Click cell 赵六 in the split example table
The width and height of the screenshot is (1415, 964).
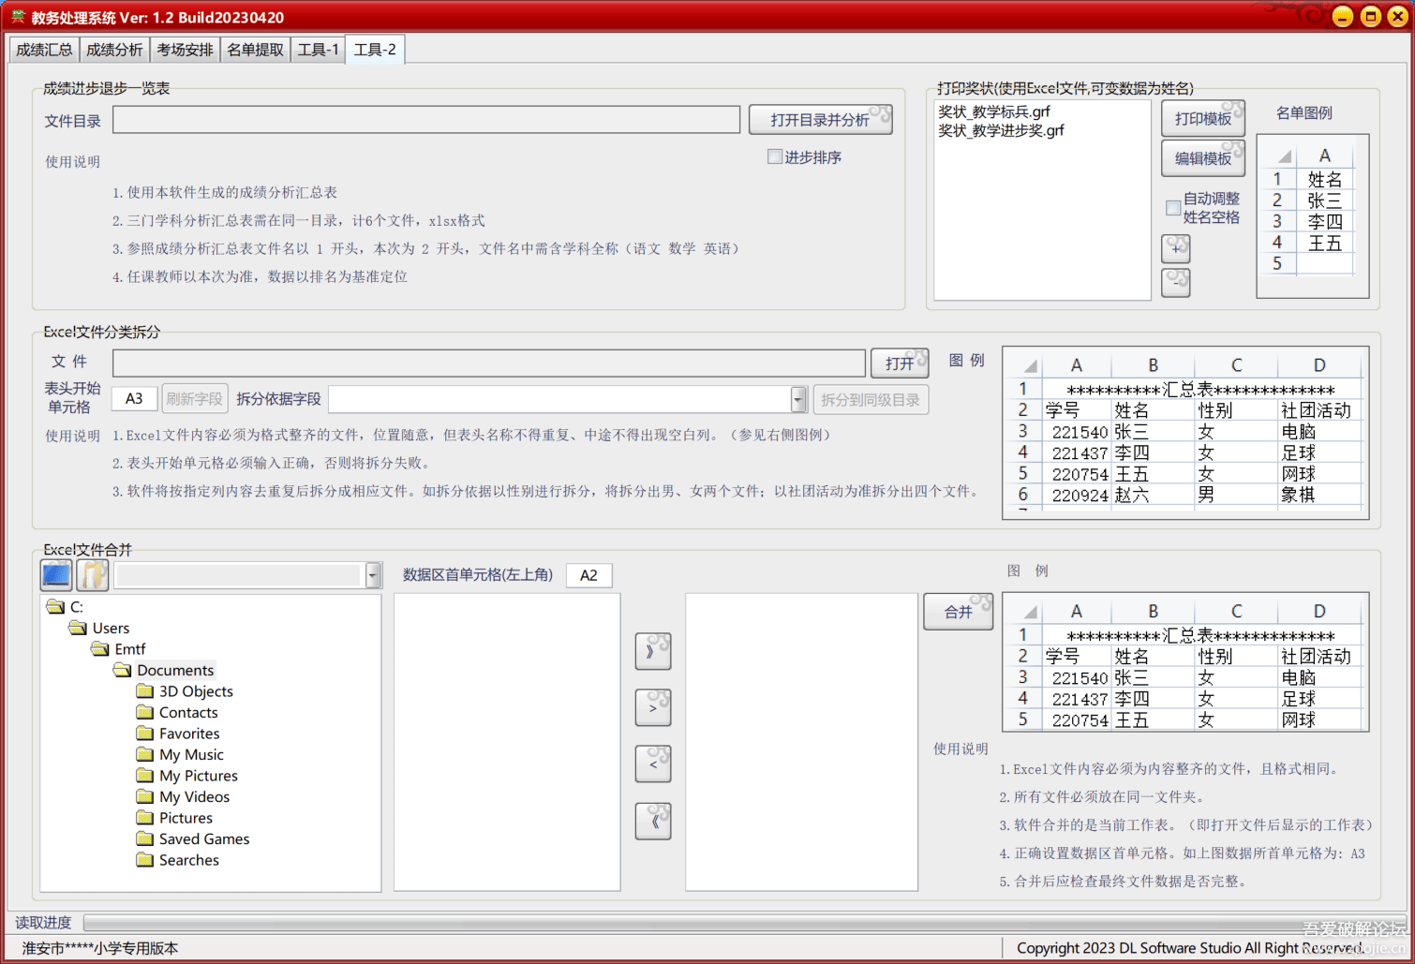[1131, 495]
